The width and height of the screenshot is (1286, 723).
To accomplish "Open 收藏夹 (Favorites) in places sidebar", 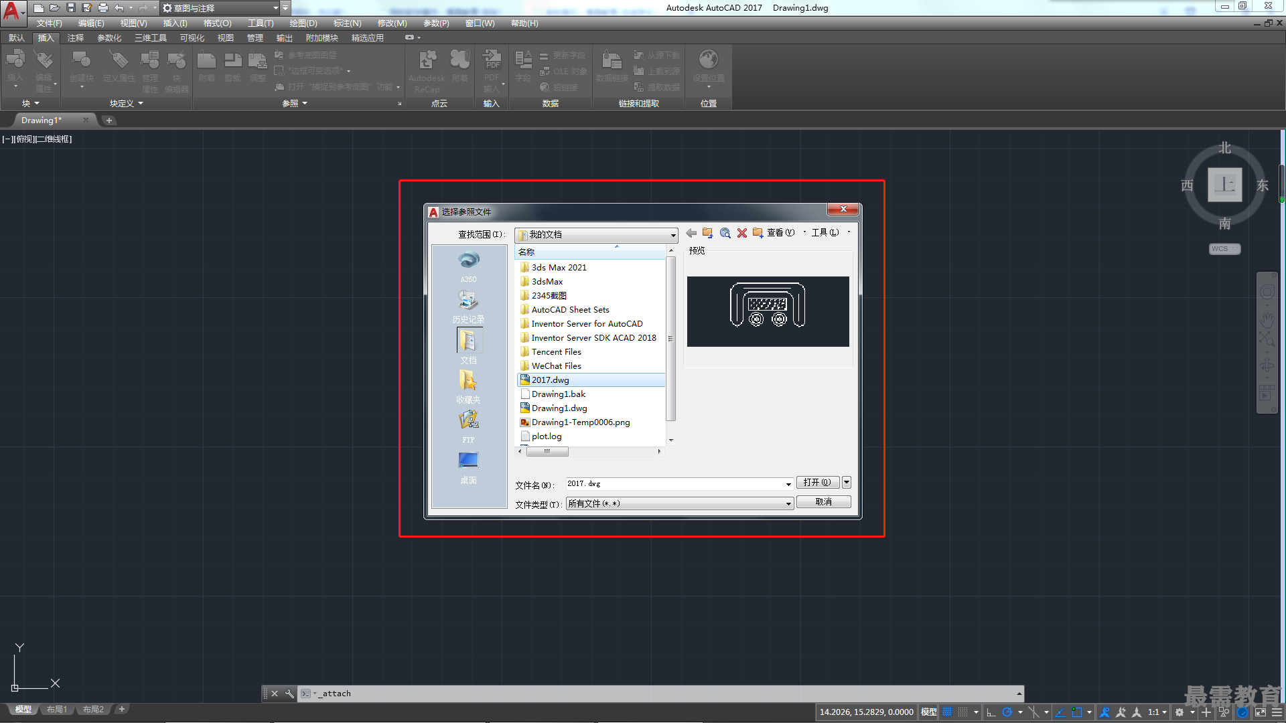I will point(468,387).
